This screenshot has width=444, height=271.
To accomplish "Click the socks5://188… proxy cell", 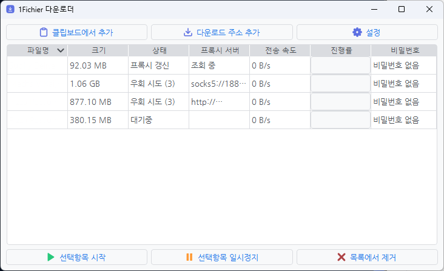I will 219,84.
